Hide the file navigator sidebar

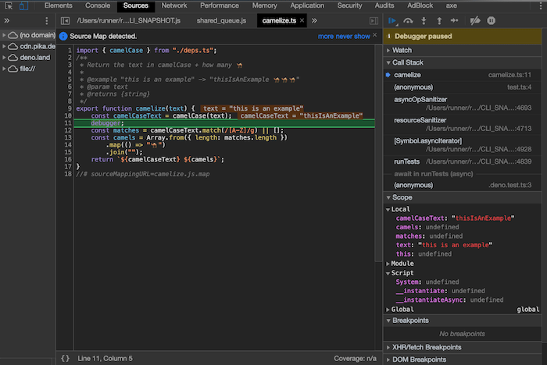[65, 21]
